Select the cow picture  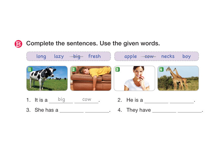click(x=47, y=78)
